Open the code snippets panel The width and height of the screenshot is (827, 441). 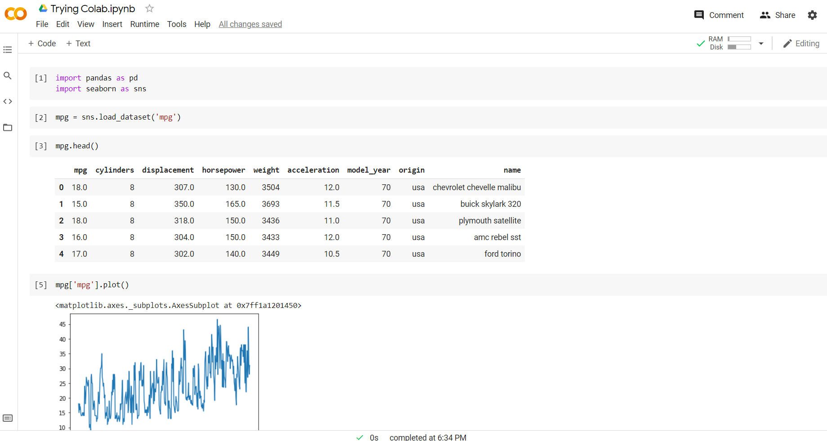8,102
